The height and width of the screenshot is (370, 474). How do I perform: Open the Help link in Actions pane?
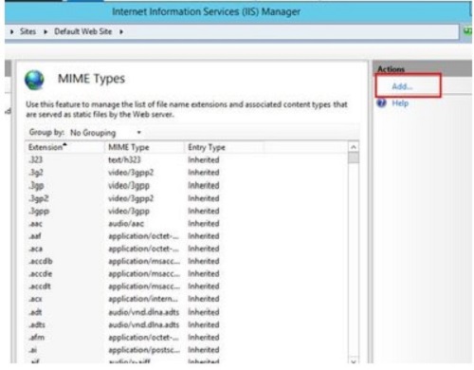coord(400,103)
